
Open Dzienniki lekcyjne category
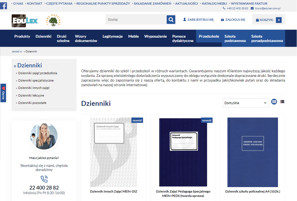point(31,95)
